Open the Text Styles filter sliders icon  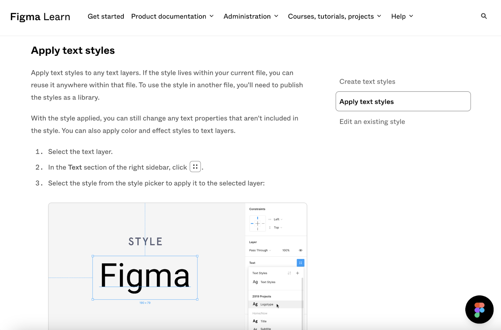tap(289, 273)
